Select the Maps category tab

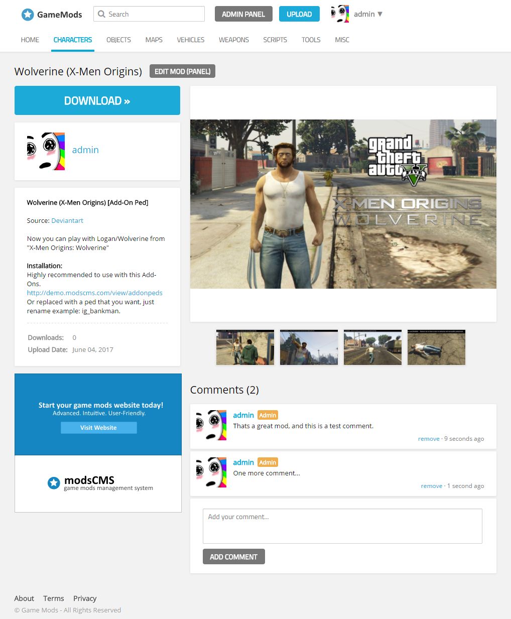coord(154,40)
